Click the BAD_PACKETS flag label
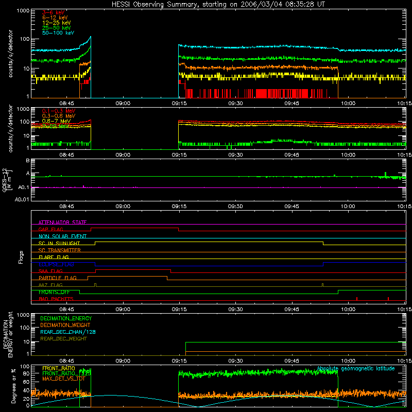The height and width of the screenshot is (412, 412). pos(56,299)
